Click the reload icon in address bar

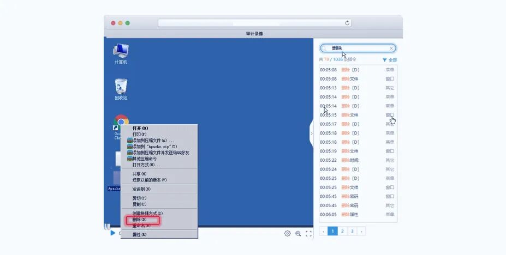(x=347, y=23)
